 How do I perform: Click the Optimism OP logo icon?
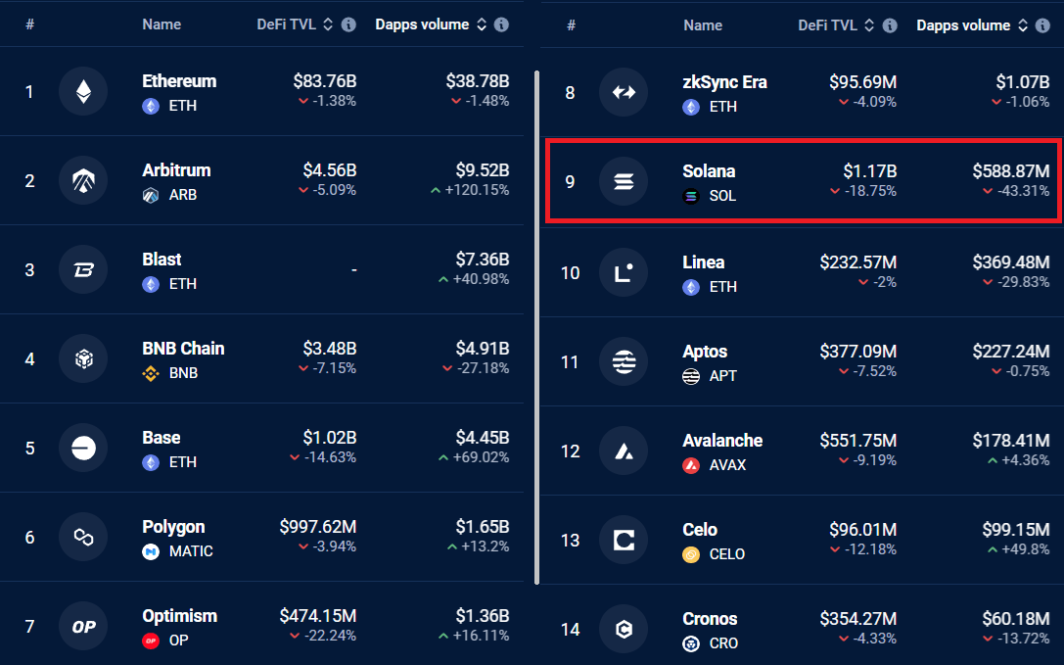tap(83, 627)
